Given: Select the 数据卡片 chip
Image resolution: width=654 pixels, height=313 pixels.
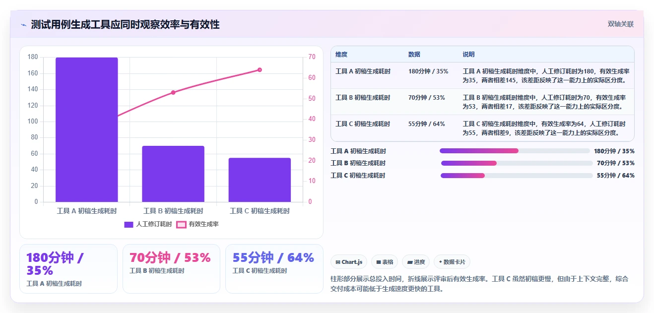Looking at the screenshot, I should click(452, 262).
